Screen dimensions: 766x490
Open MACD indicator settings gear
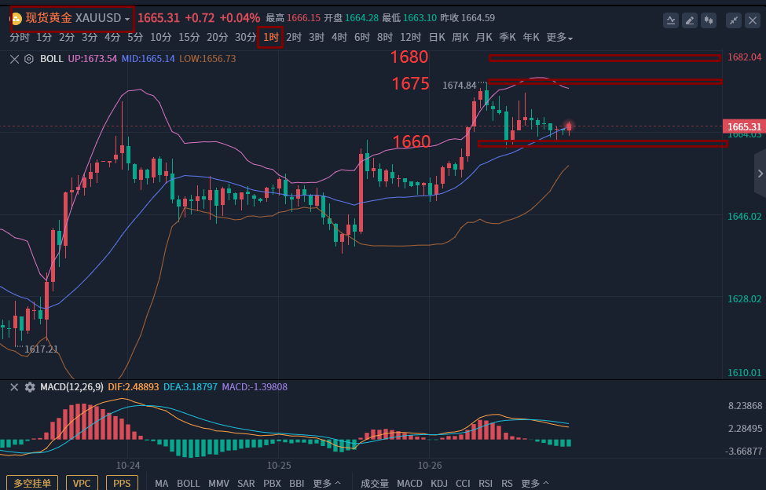30,387
